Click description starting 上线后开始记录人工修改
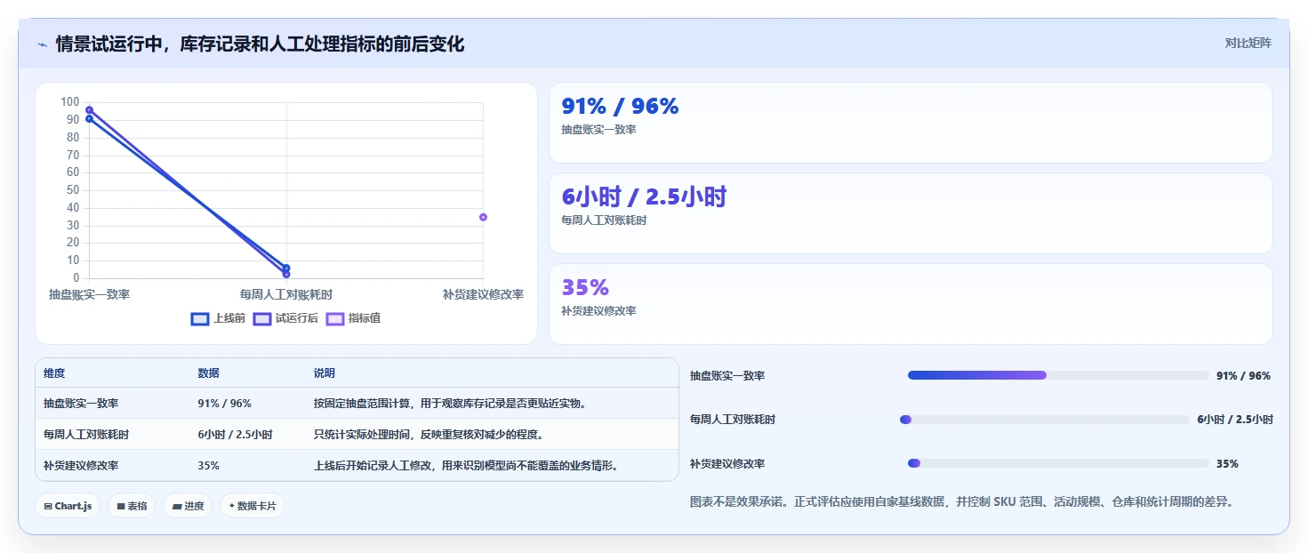This screenshot has width=1308, height=553. click(x=466, y=466)
